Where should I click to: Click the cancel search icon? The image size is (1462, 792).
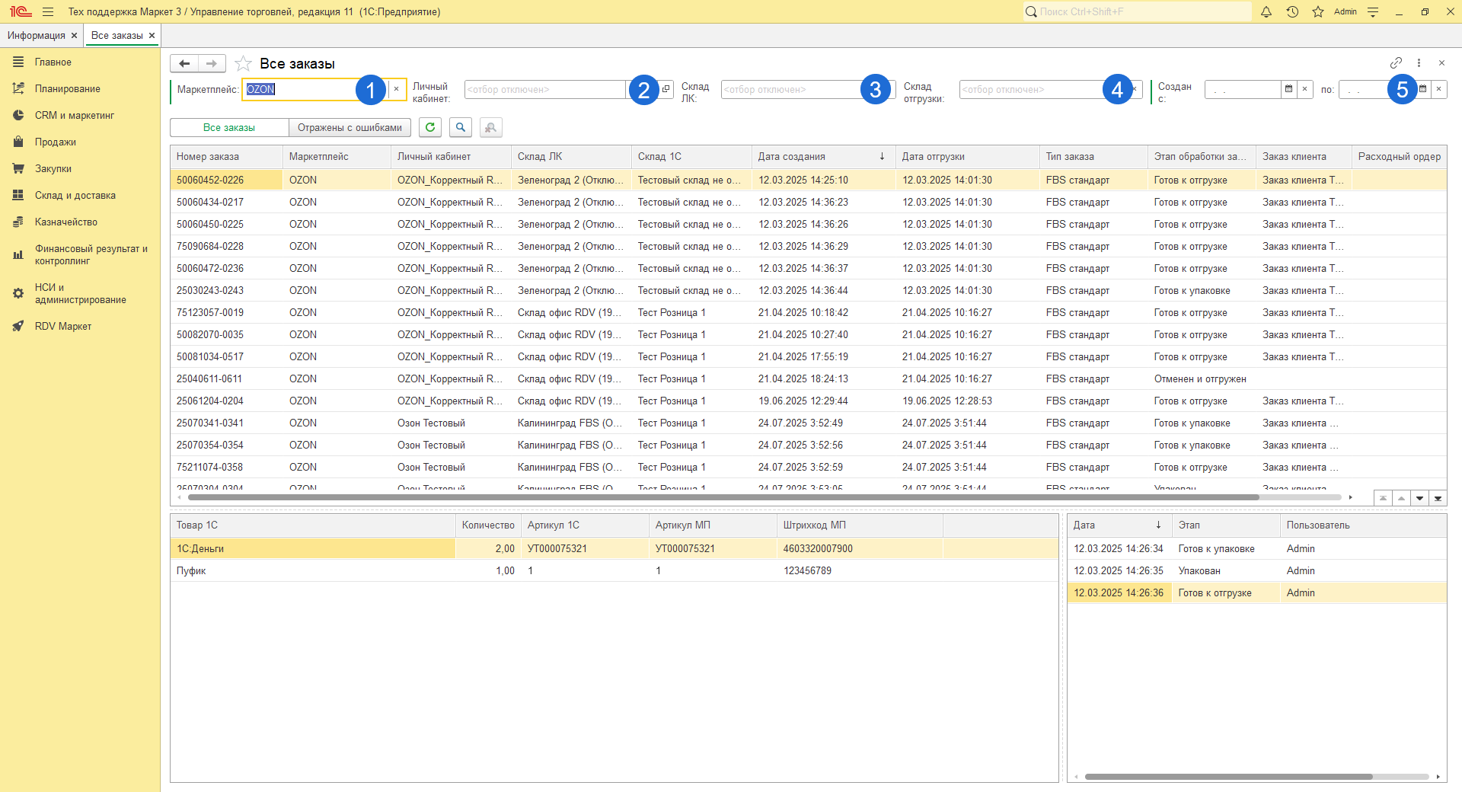tap(491, 128)
